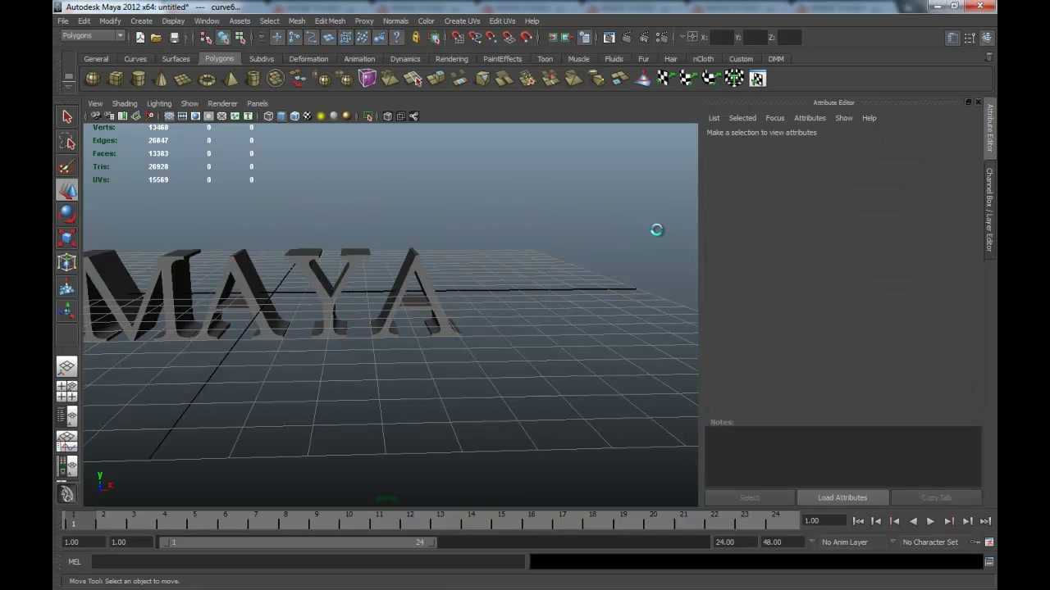Create a polygon pyramid from the shelf
The height and width of the screenshot is (590, 1050).
pos(231,79)
